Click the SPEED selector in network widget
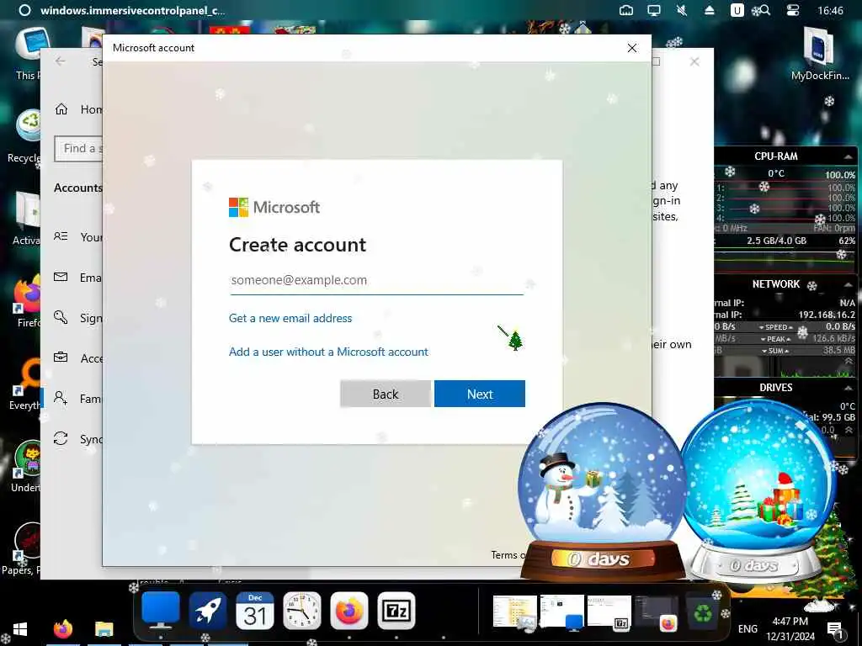862x646 pixels. (775, 327)
